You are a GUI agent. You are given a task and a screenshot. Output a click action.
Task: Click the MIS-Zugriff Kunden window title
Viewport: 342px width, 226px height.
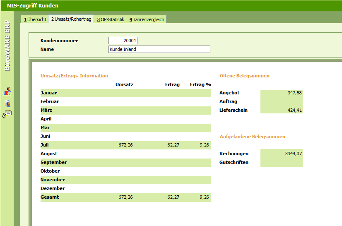pyautogui.click(x=32, y=6)
